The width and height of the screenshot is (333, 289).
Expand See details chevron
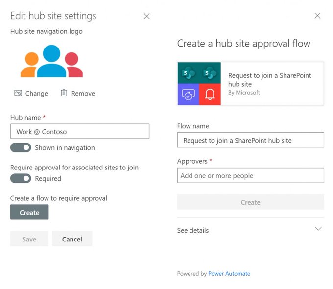pyautogui.click(x=318, y=229)
